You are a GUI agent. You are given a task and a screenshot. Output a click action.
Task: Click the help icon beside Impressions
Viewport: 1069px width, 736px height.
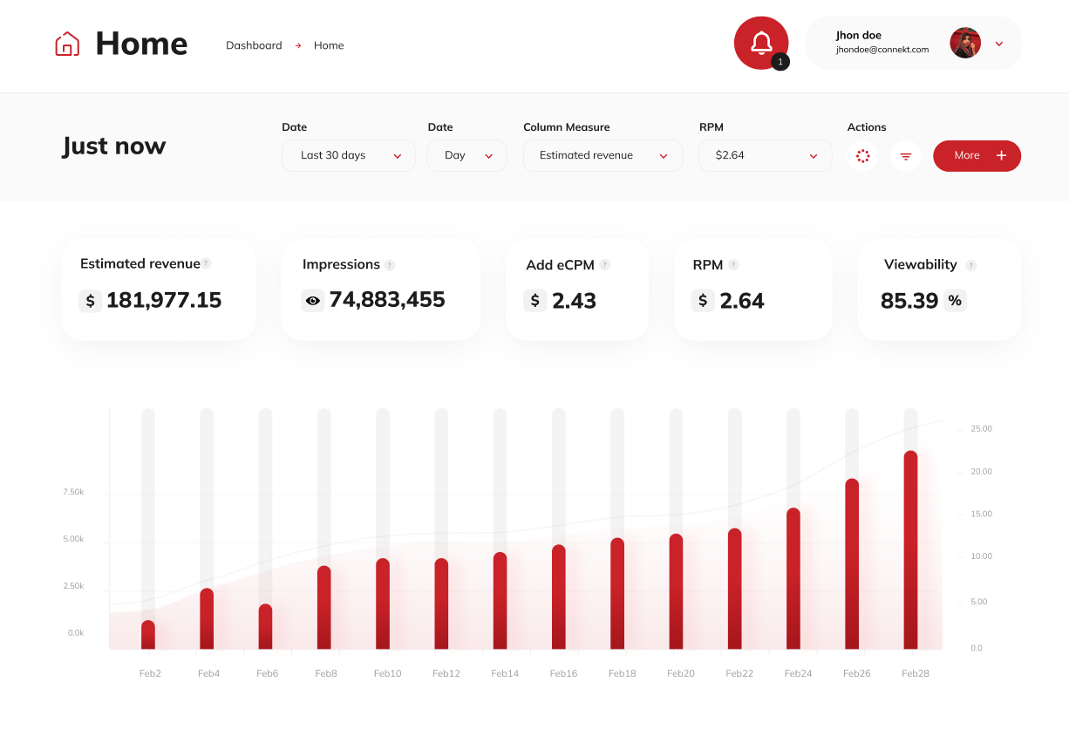tap(390, 265)
